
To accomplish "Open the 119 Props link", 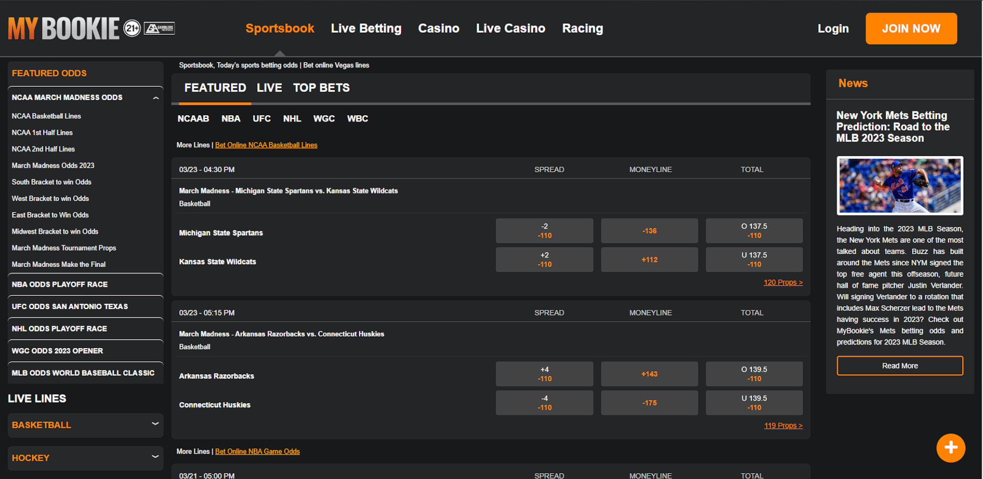I will [783, 425].
